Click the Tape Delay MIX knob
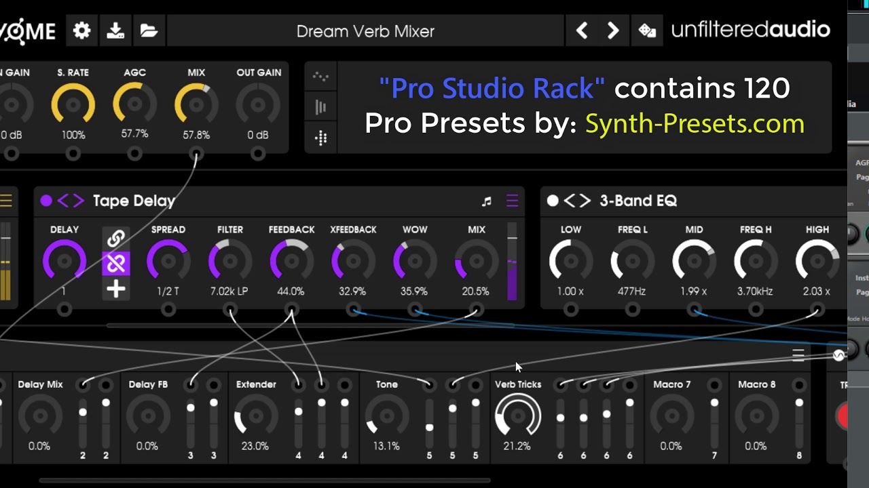Image resolution: width=869 pixels, height=488 pixels. pyautogui.click(x=477, y=261)
